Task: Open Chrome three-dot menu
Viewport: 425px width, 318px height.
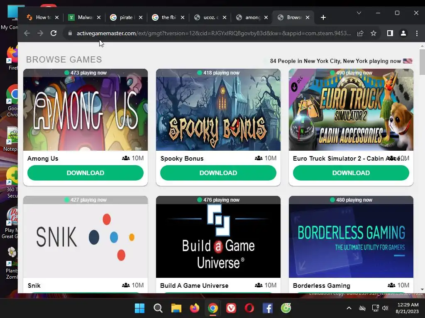Action: [417, 33]
